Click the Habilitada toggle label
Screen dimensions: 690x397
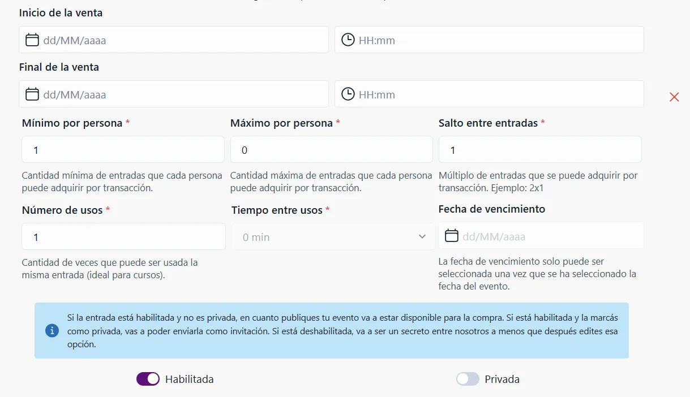191,379
